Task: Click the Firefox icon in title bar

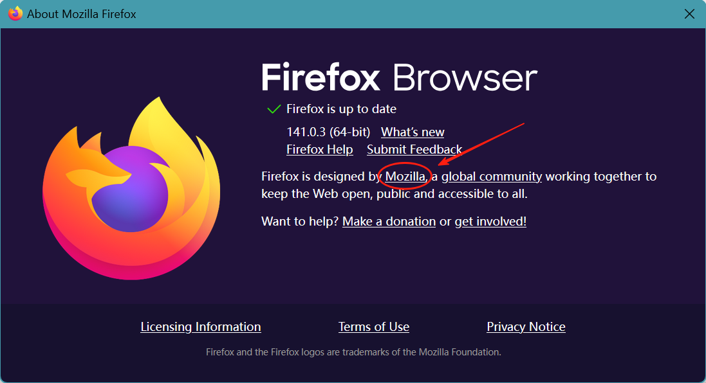Action: [15, 13]
